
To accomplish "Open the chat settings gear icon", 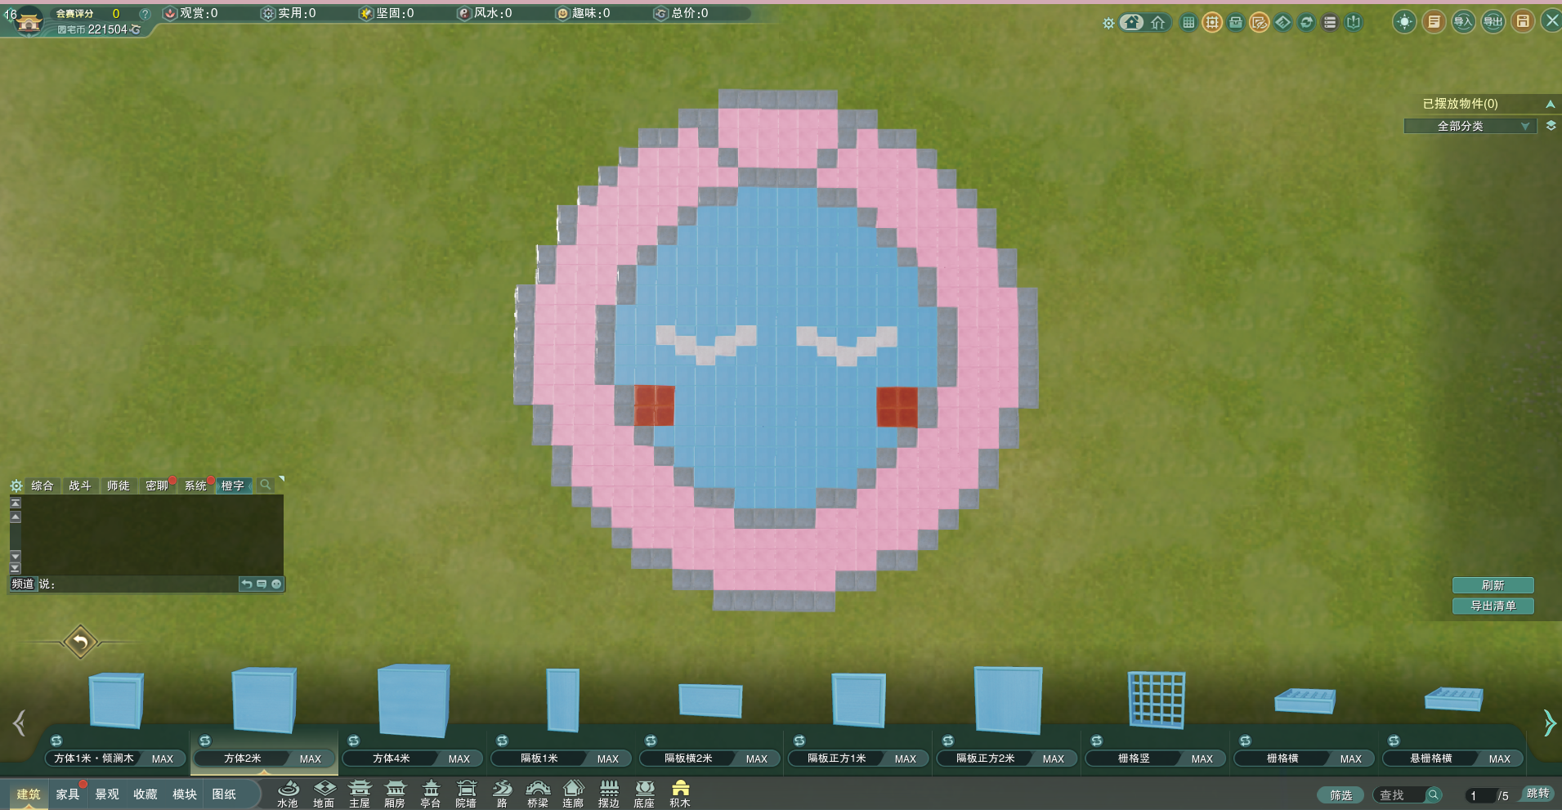I will [16, 486].
